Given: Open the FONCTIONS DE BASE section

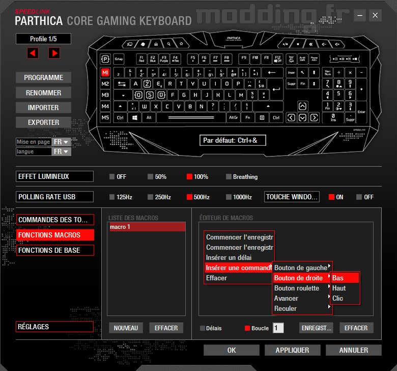Looking at the screenshot, I should pos(55,250).
